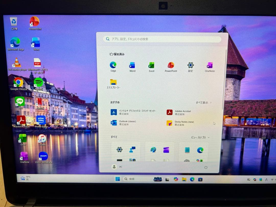Select the Windows11 入門ユーザーガイド PDF icon
Image resolution: width=276 pixels, height=207 pixels.
38,66
